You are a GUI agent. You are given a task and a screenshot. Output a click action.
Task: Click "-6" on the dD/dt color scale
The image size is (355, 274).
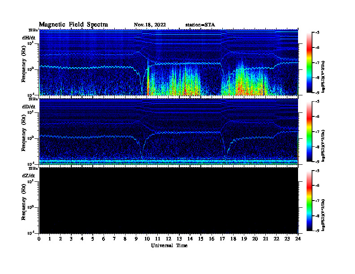317,116
